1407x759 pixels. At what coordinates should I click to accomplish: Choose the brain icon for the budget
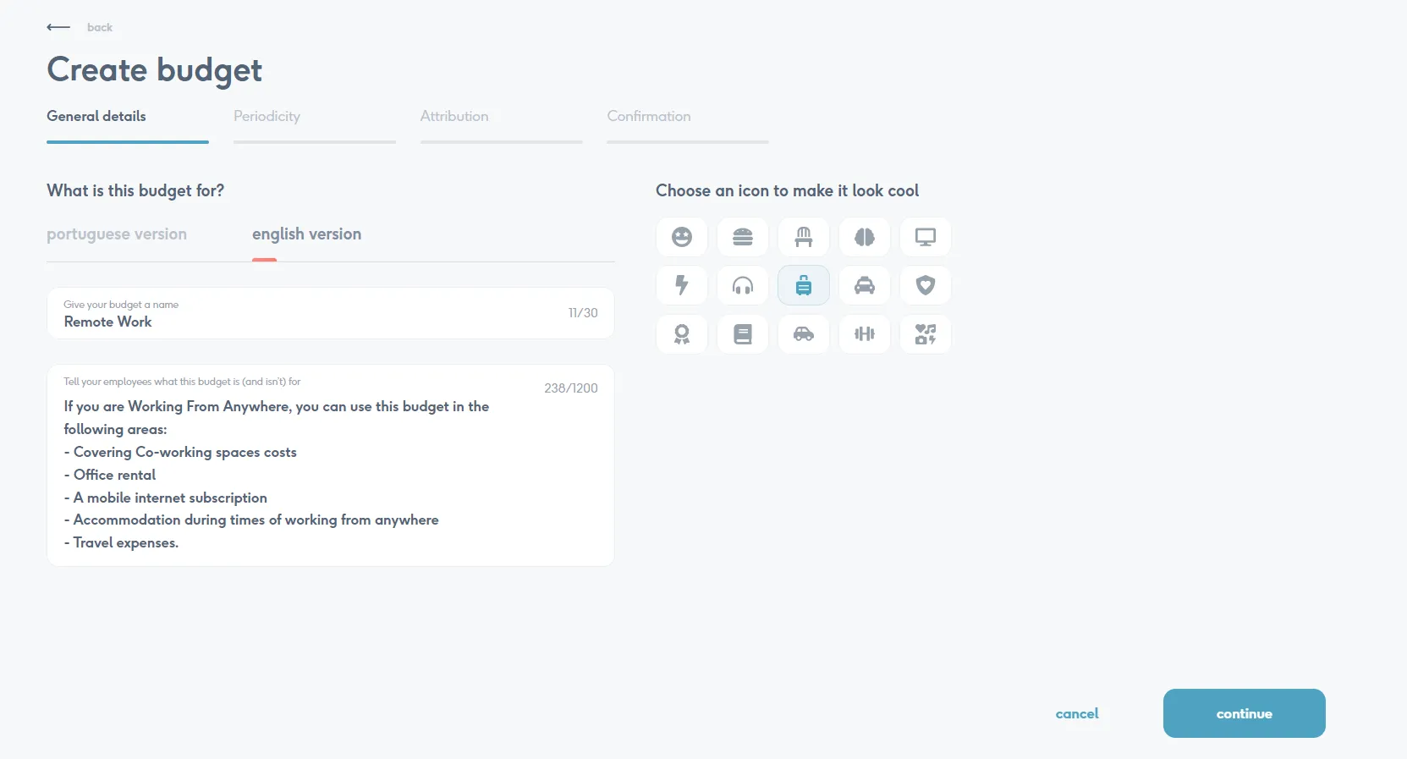(864, 237)
